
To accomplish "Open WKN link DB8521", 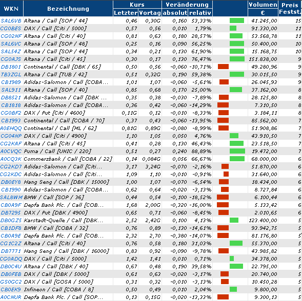I will coord(11,97).
